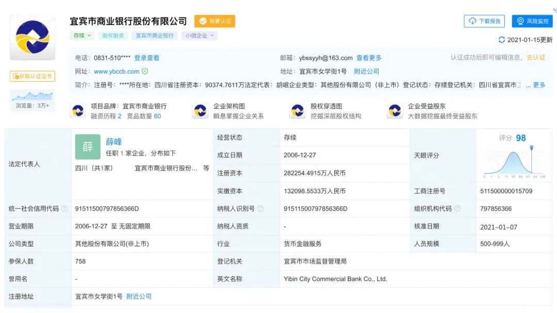The width and height of the screenshot is (557, 313).
Task: Expand the 存续 status dropdown tag
Action: coord(83,36)
